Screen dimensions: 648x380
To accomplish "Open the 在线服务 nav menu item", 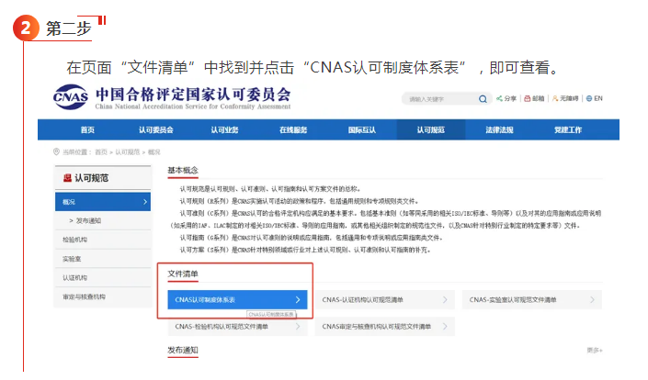I will coord(293,130).
